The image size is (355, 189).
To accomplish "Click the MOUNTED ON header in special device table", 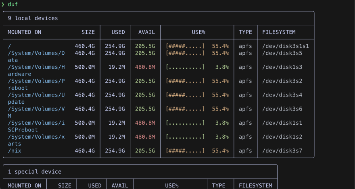I will point(25,186).
